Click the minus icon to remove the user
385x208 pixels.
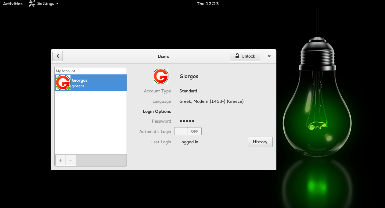coord(71,160)
